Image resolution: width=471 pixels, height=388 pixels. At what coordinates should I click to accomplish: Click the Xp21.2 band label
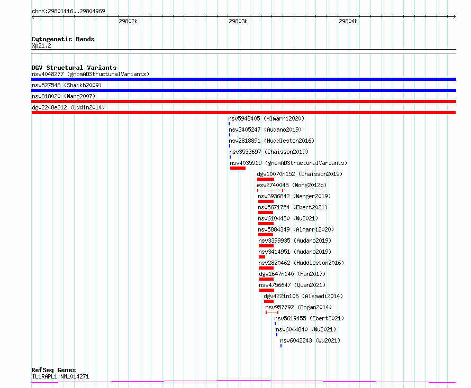[x=41, y=45]
